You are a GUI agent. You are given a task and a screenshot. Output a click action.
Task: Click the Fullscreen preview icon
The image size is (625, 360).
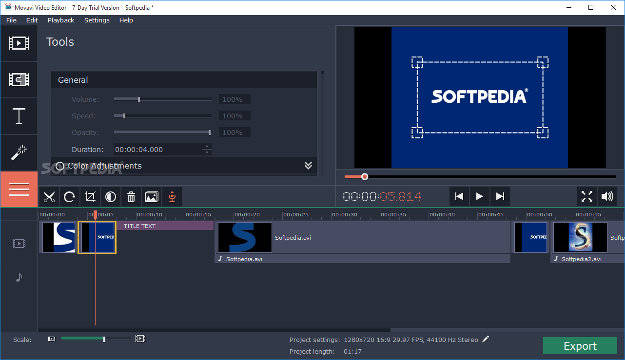(x=587, y=196)
